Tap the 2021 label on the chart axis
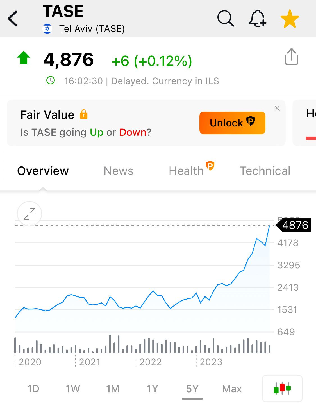The height and width of the screenshot is (417, 316). coord(90,362)
